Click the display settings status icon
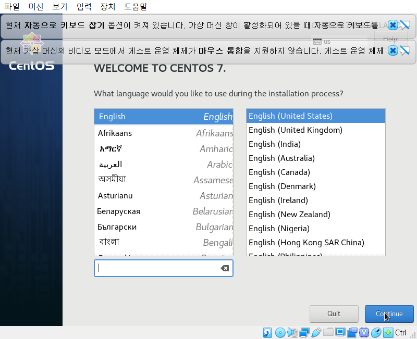 pyautogui.click(x=340, y=332)
